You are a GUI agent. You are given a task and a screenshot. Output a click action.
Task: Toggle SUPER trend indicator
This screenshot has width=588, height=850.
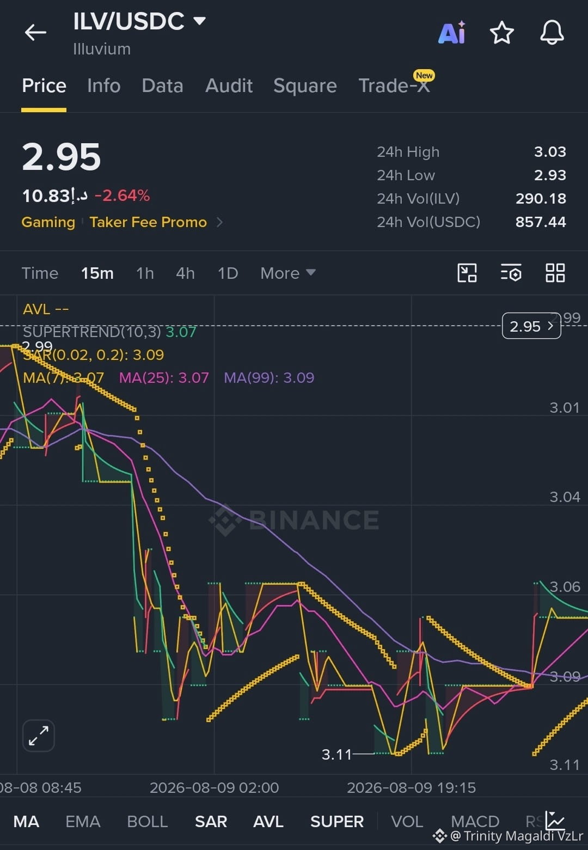tap(336, 821)
